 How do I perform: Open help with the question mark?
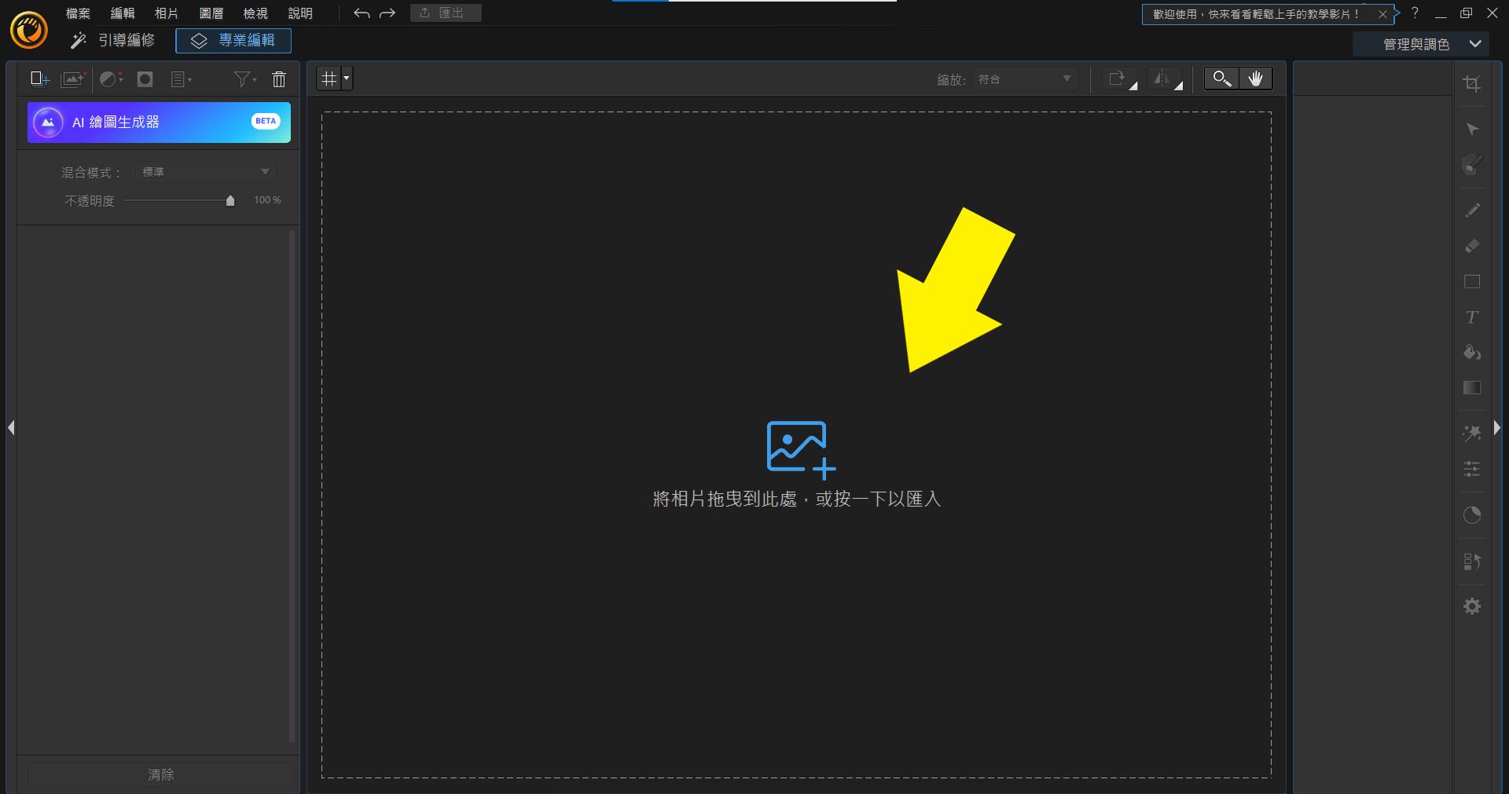tap(1415, 13)
